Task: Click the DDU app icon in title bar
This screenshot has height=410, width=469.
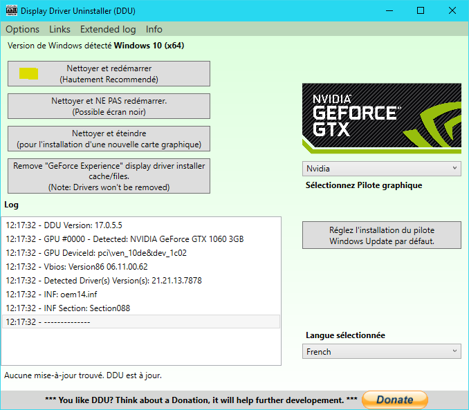Action: [12, 10]
